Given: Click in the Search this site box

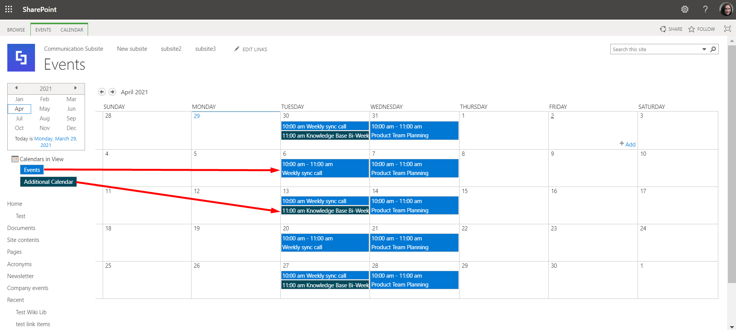Looking at the screenshot, I should coord(656,49).
